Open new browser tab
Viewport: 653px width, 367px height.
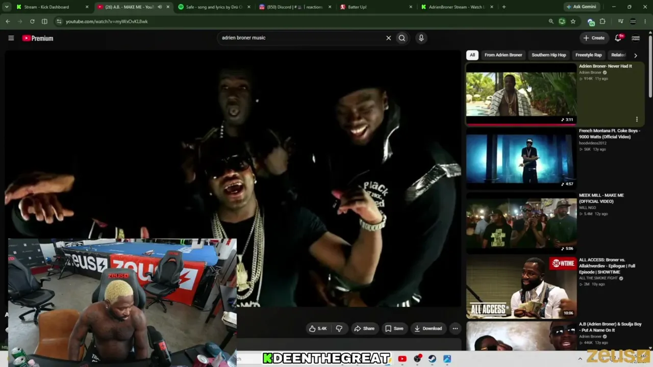coord(504,7)
